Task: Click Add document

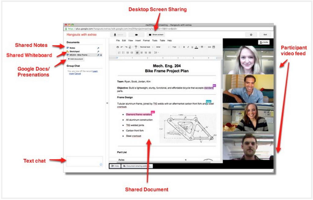Action: pos(75,59)
